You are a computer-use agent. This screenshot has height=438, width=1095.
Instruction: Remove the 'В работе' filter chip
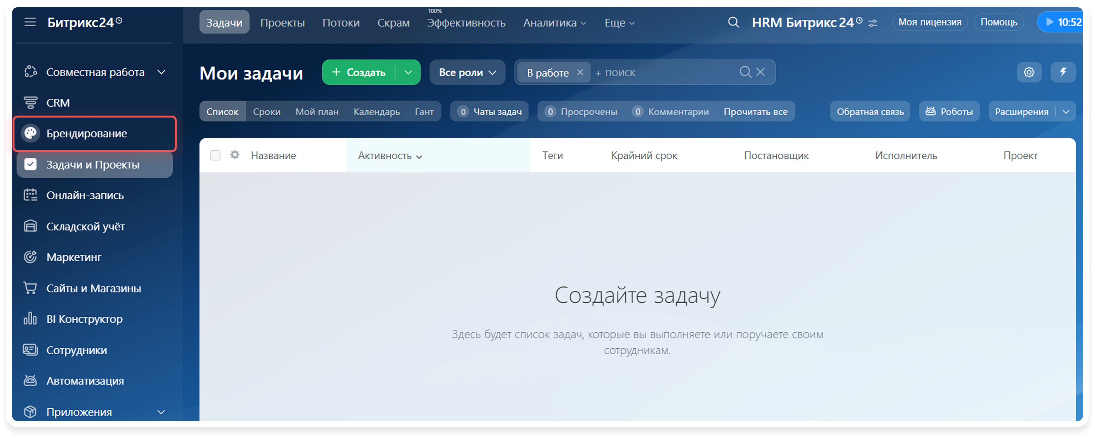[580, 72]
